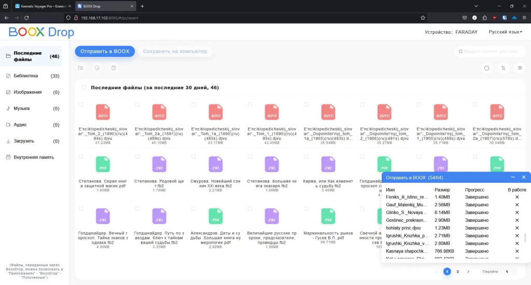Remove hohlaty princ.djvu transfer row

[517, 228]
